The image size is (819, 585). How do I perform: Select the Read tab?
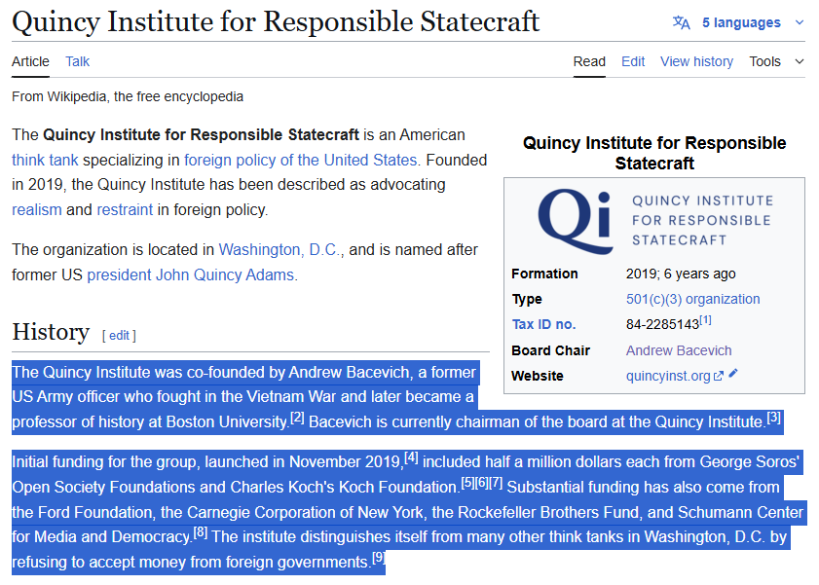(x=589, y=61)
